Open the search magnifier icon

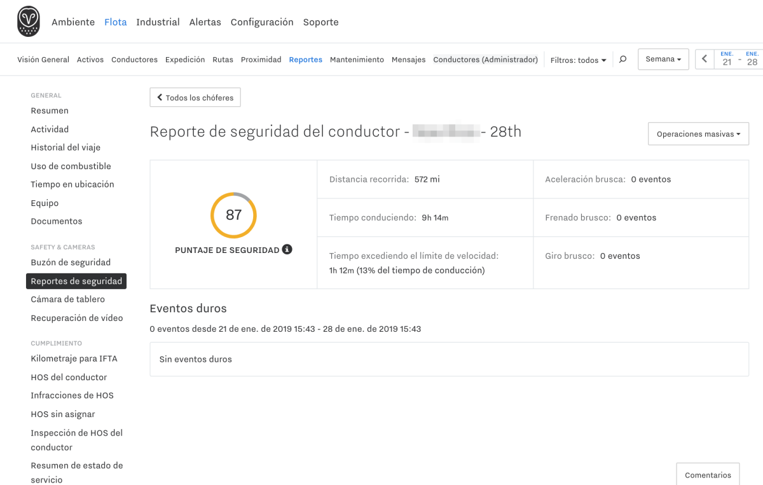click(x=623, y=59)
